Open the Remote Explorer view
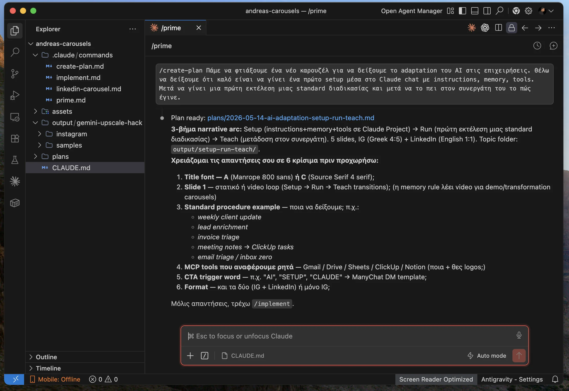This screenshot has height=391, width=569. pyautogui.click(x=15, y=117)
